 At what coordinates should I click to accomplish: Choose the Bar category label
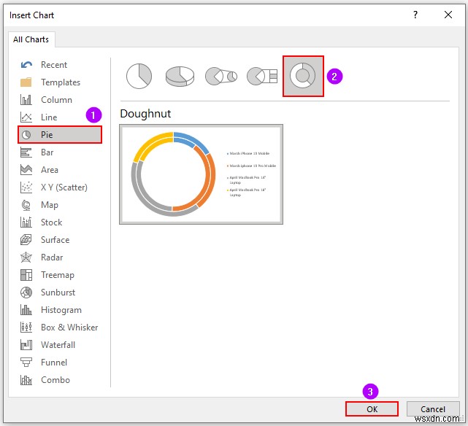47,152
